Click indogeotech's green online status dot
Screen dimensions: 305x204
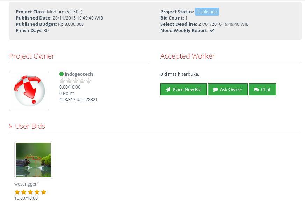pos(61,74)
